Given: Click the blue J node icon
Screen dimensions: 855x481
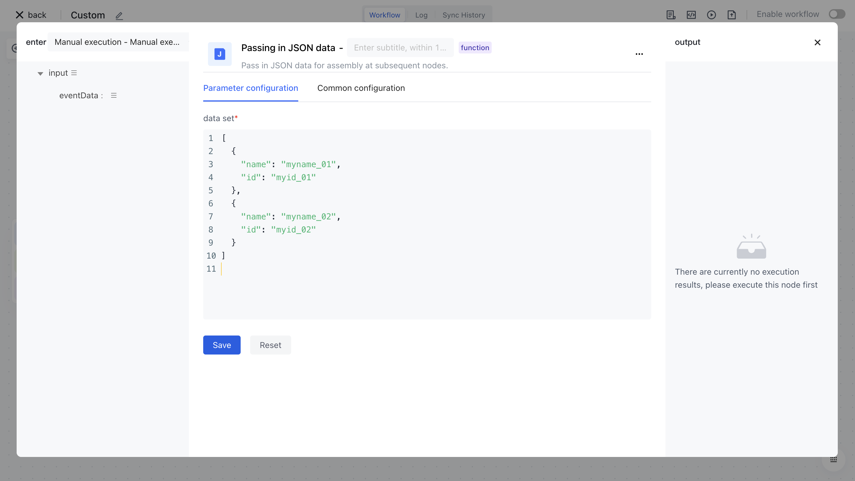Looking at the screenshot, I should [219, 54].
